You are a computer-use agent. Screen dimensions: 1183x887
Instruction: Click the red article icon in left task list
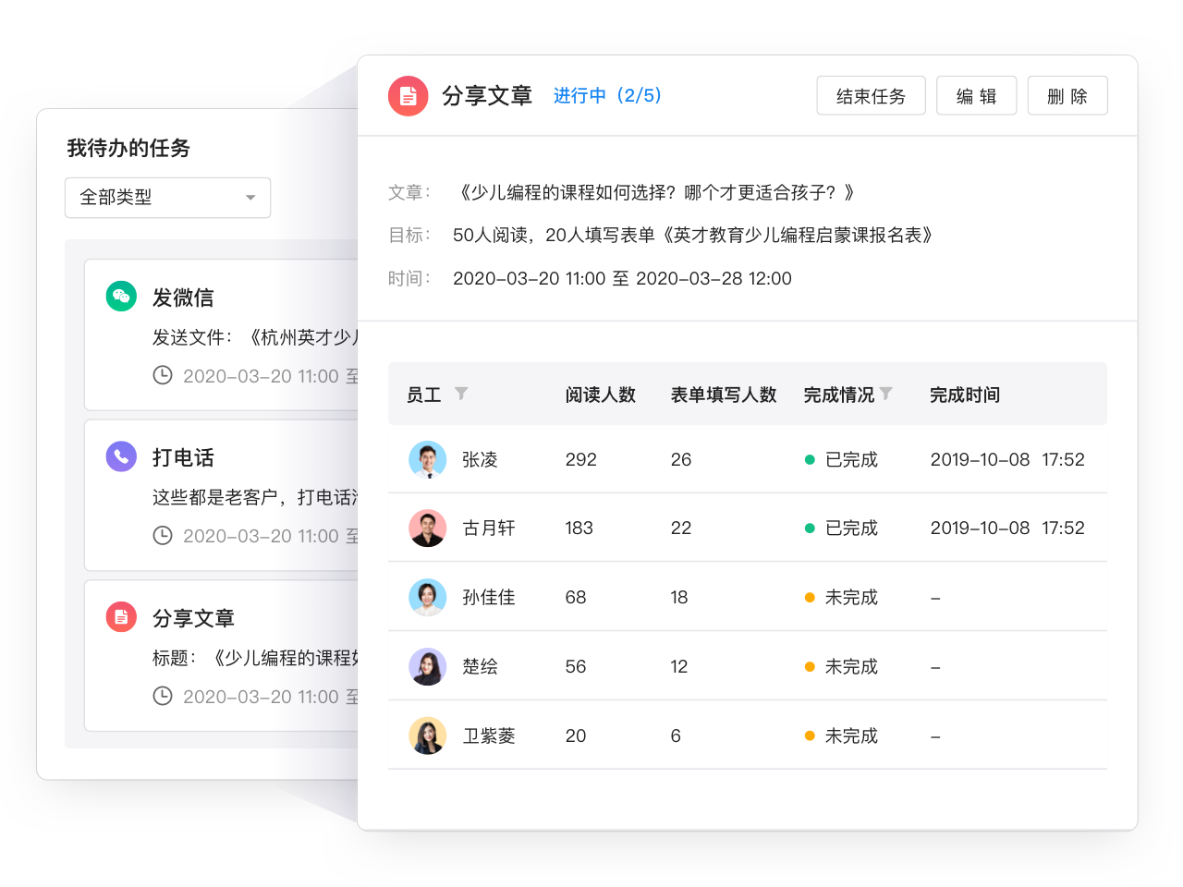tap(121, 616)
